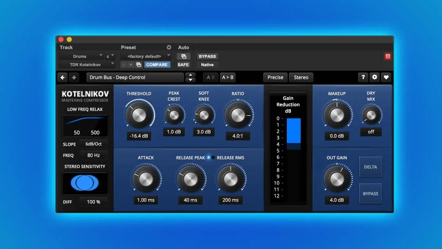Minimize the window with the yellow button
Viewport: 442px width, 249px height.
[69, 40]
